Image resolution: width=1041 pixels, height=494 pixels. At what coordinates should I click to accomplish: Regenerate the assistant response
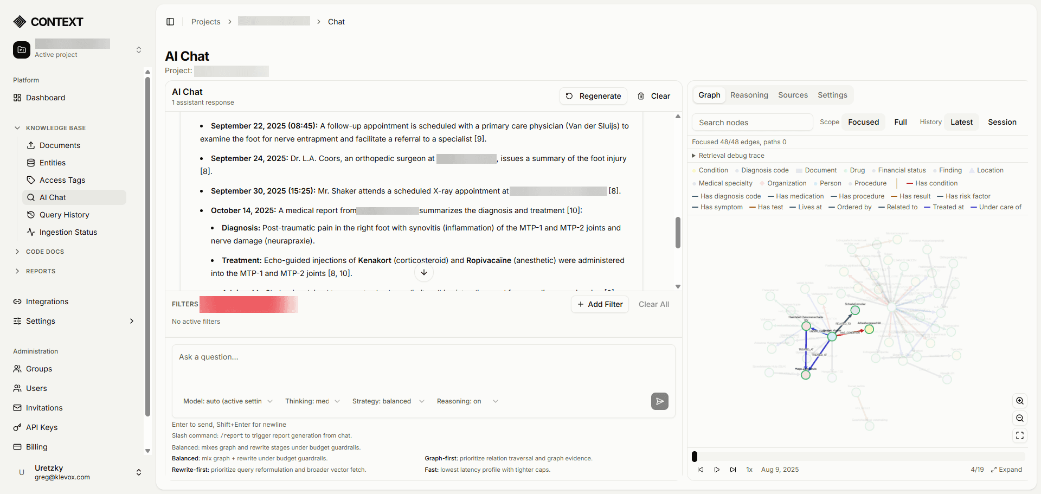coord(593,95)
